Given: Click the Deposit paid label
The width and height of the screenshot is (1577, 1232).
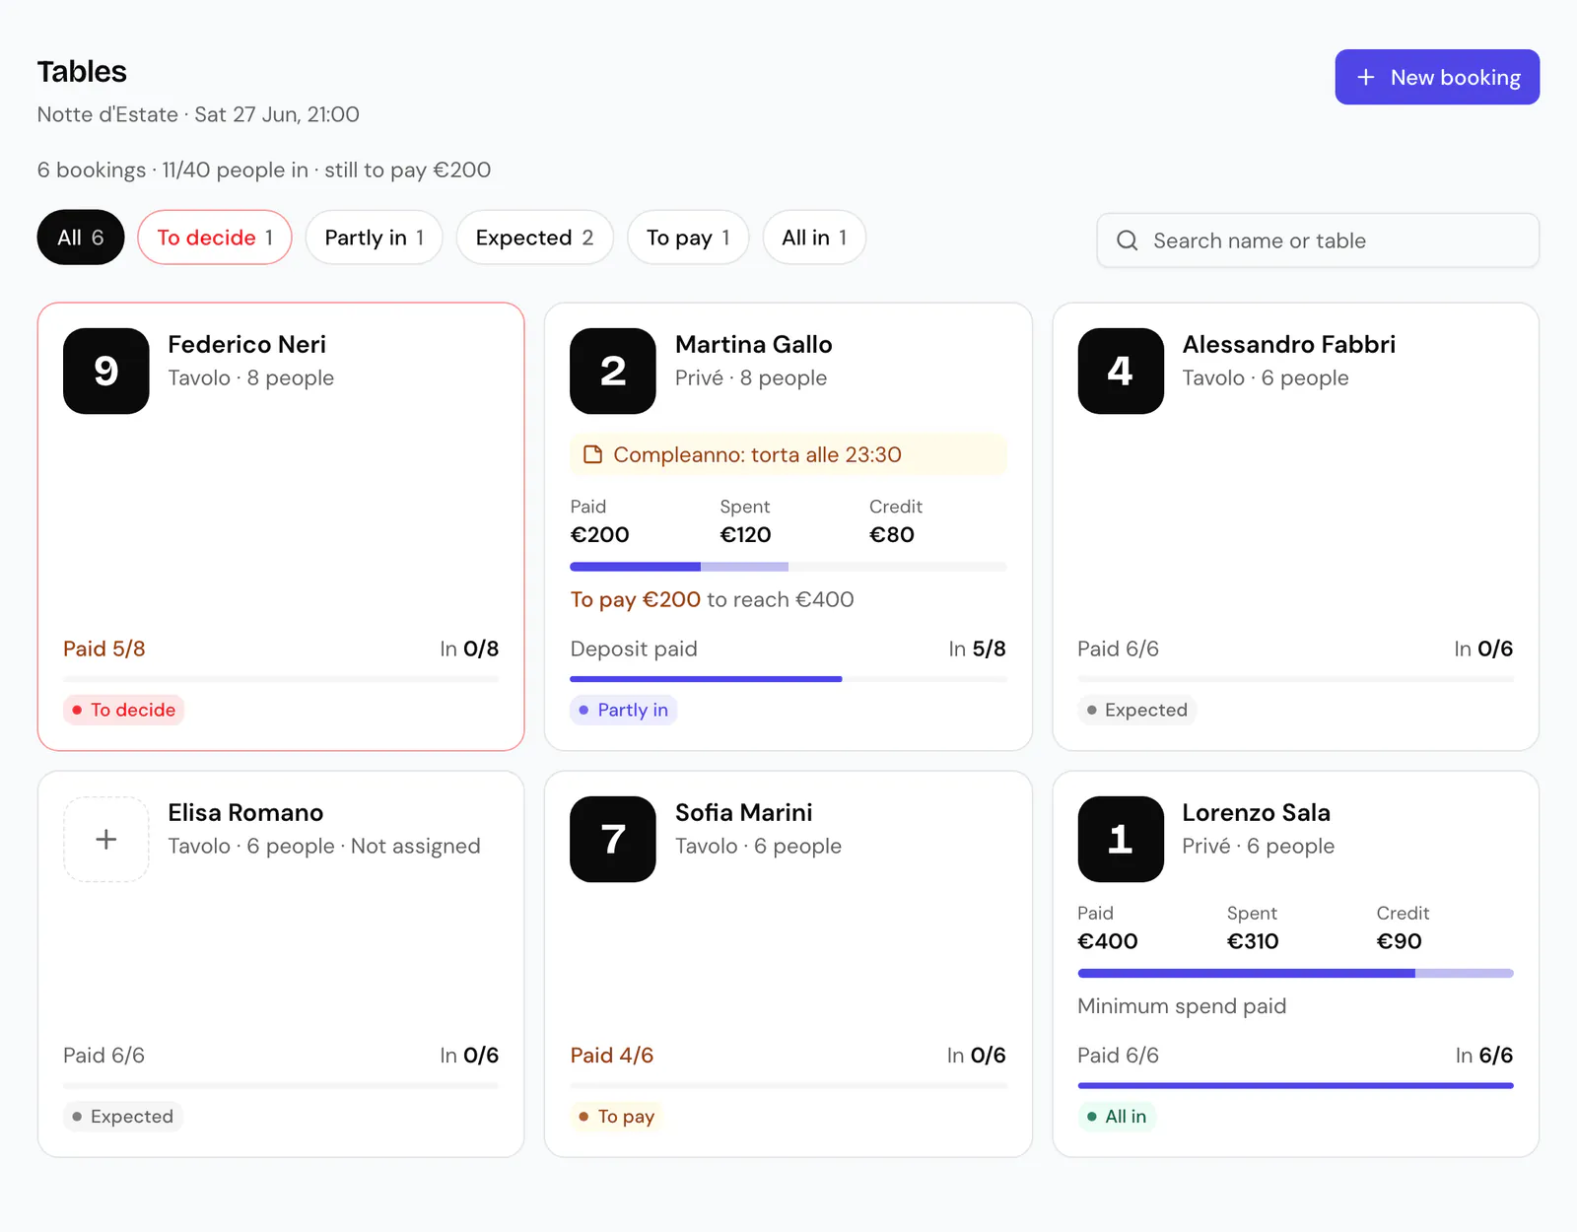Looking at the screenshot, I should tap(634, 649).
